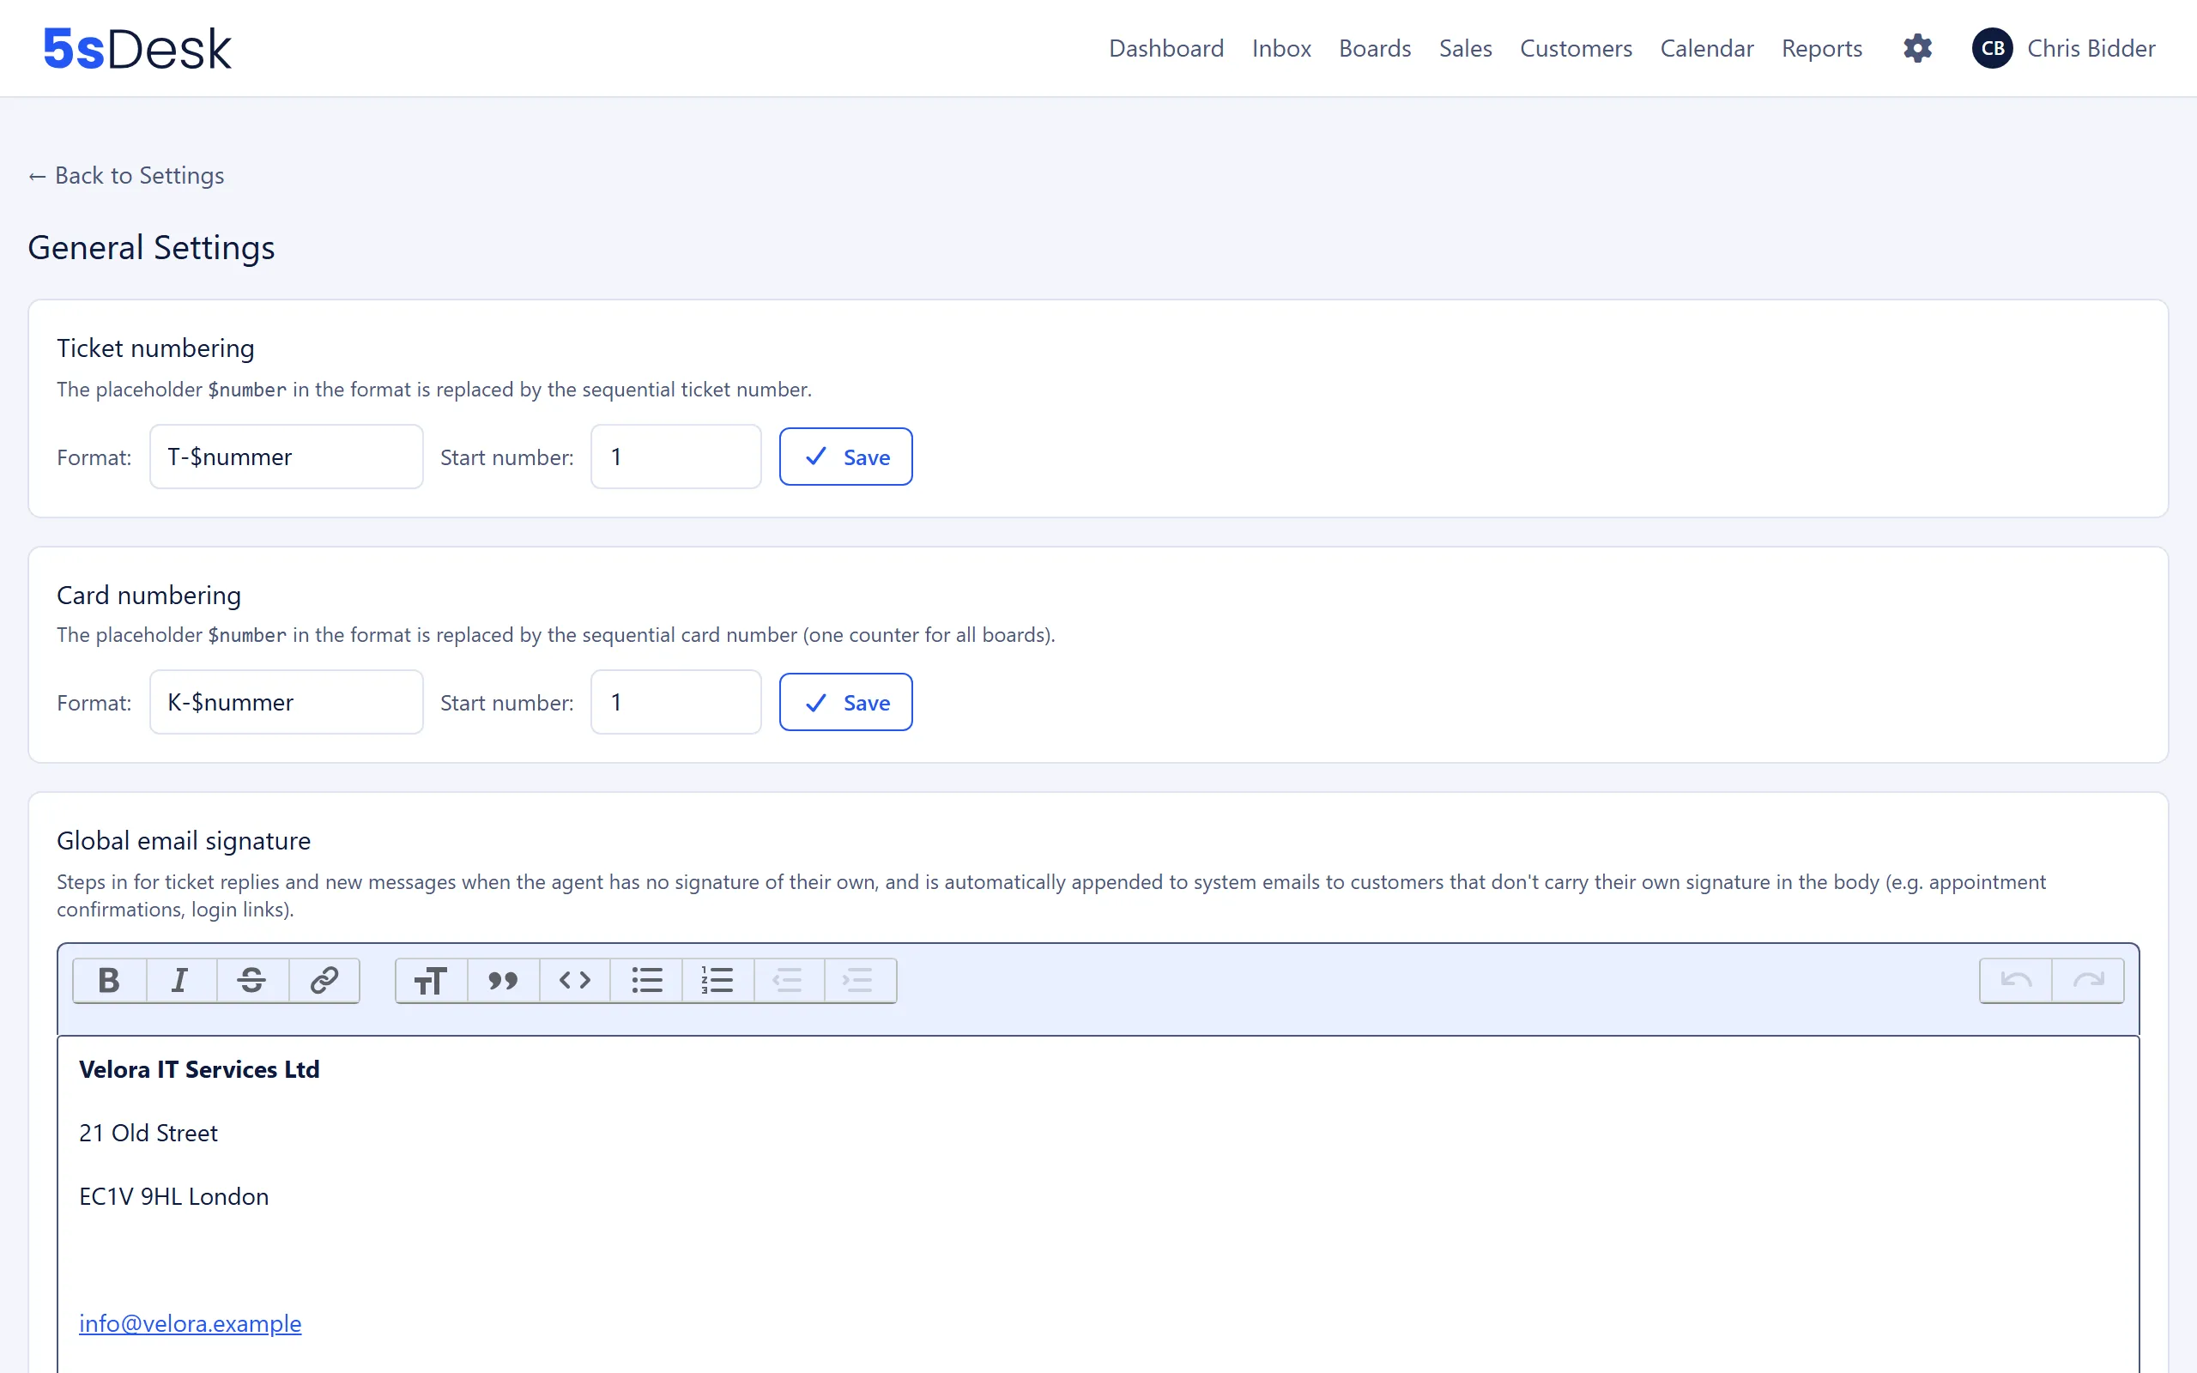Decrease indent level in the editor
2197x1373 pixels.
click(x=789, y=980)
